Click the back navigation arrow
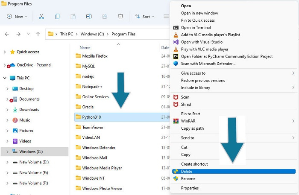 point(7,34)
